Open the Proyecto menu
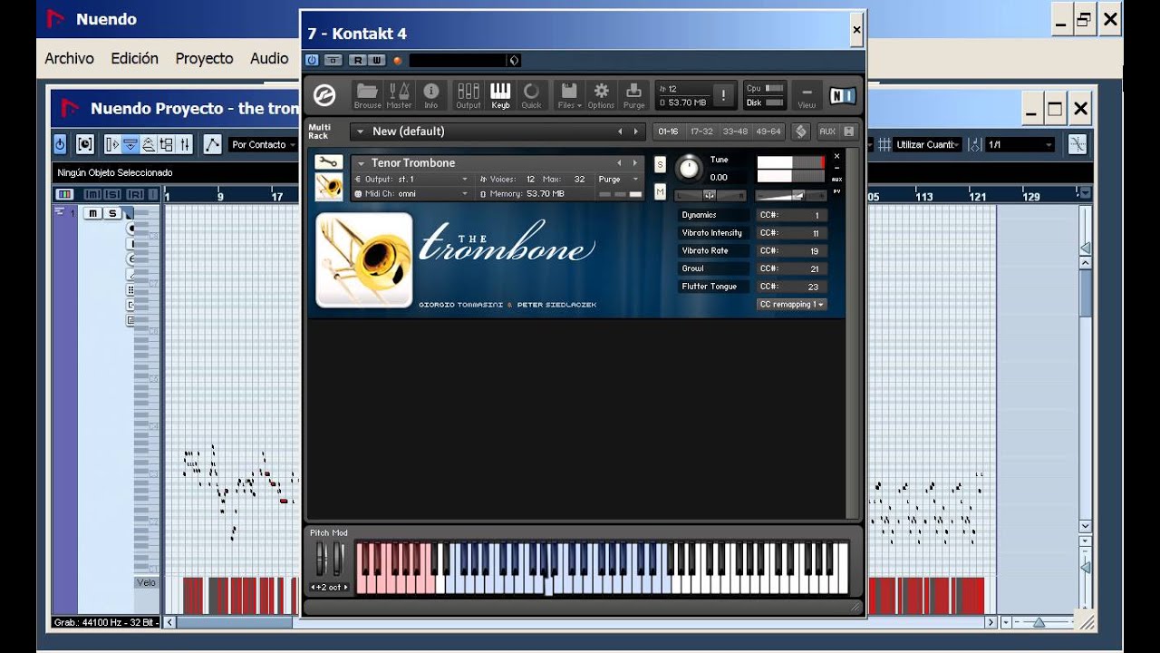1160x653 pixels. (x=204, y=58)
